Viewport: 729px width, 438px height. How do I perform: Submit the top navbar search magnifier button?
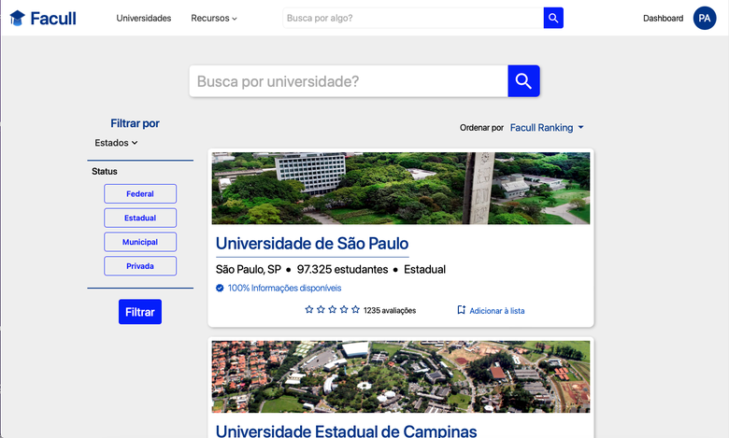(x=553, y=18)
